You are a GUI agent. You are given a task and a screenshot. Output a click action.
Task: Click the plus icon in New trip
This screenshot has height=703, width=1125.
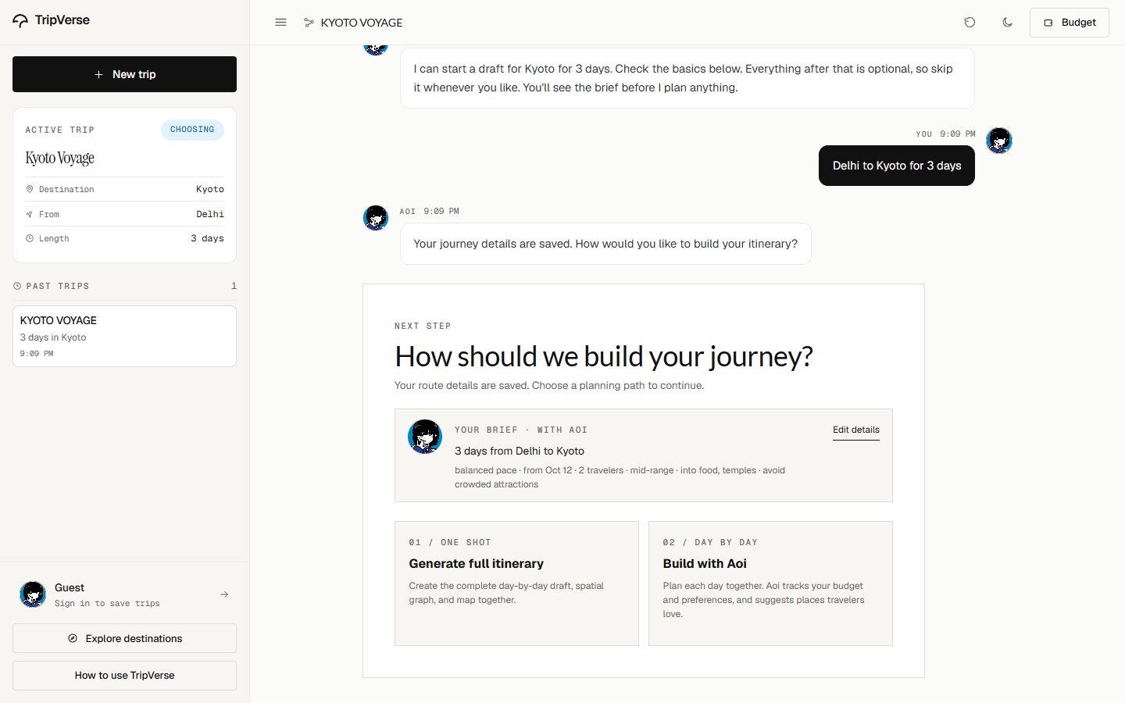[x=98, y=74]
